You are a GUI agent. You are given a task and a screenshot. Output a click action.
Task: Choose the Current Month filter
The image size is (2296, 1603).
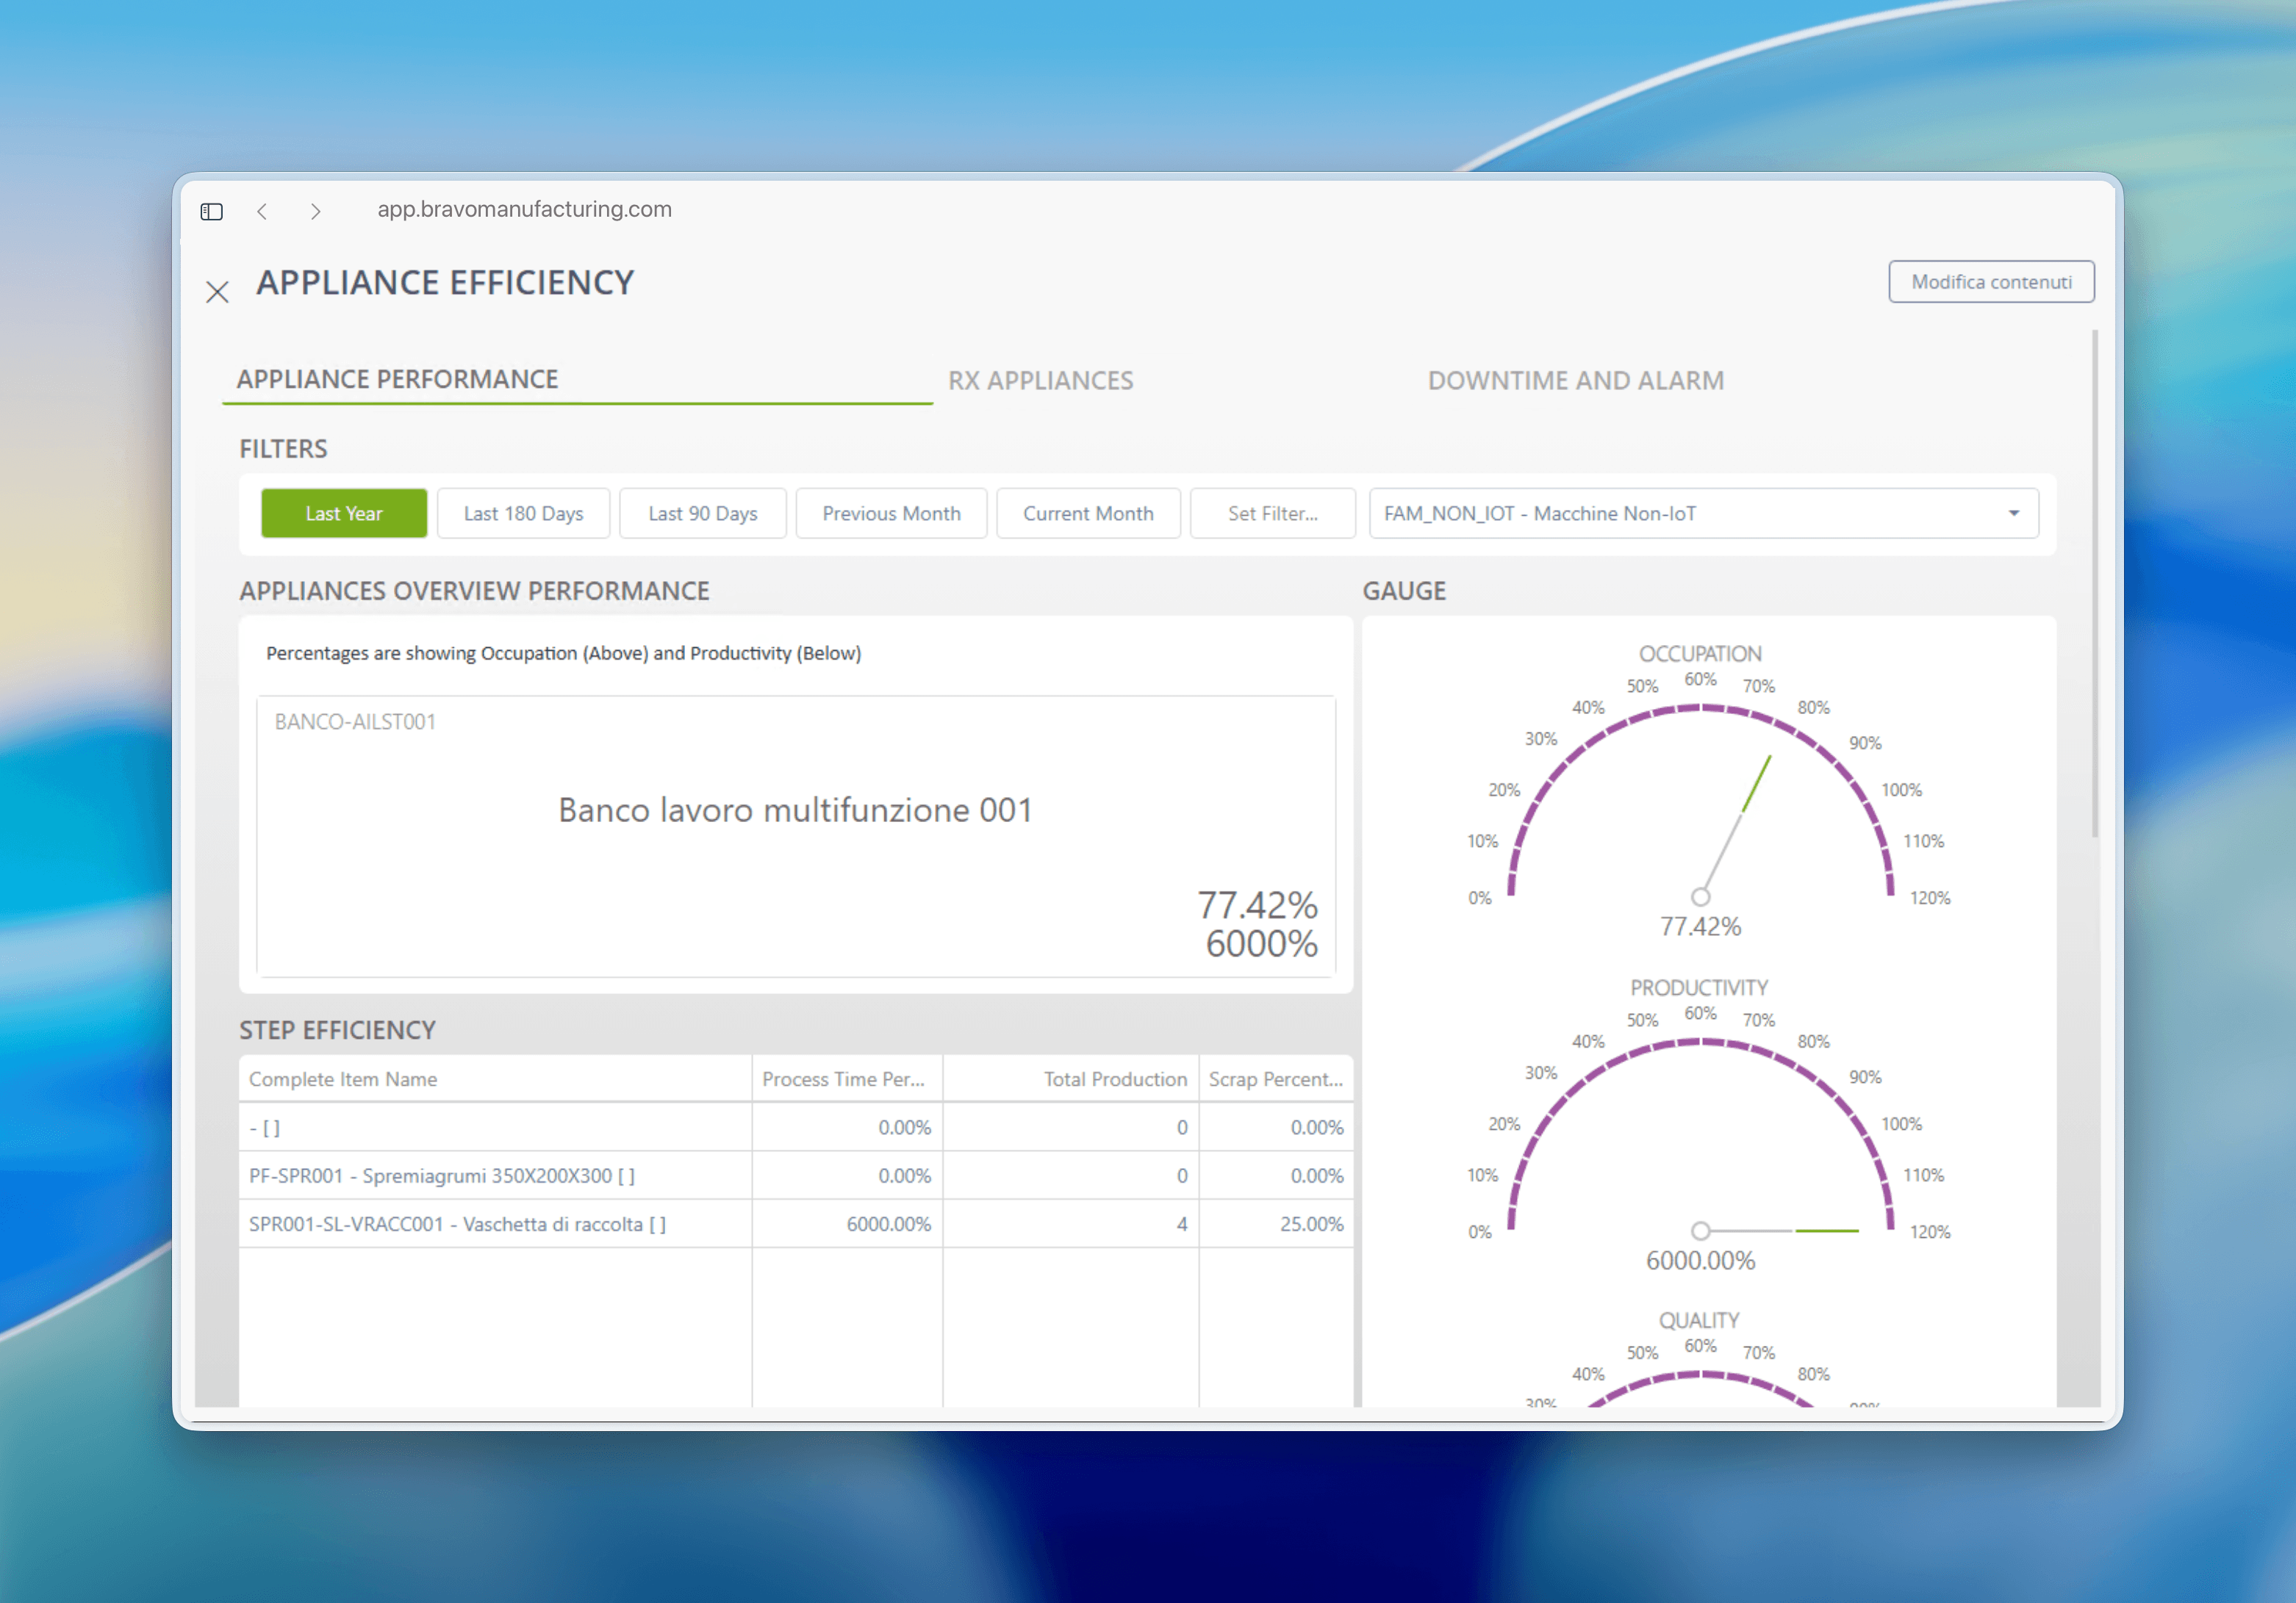(1088, 513)
